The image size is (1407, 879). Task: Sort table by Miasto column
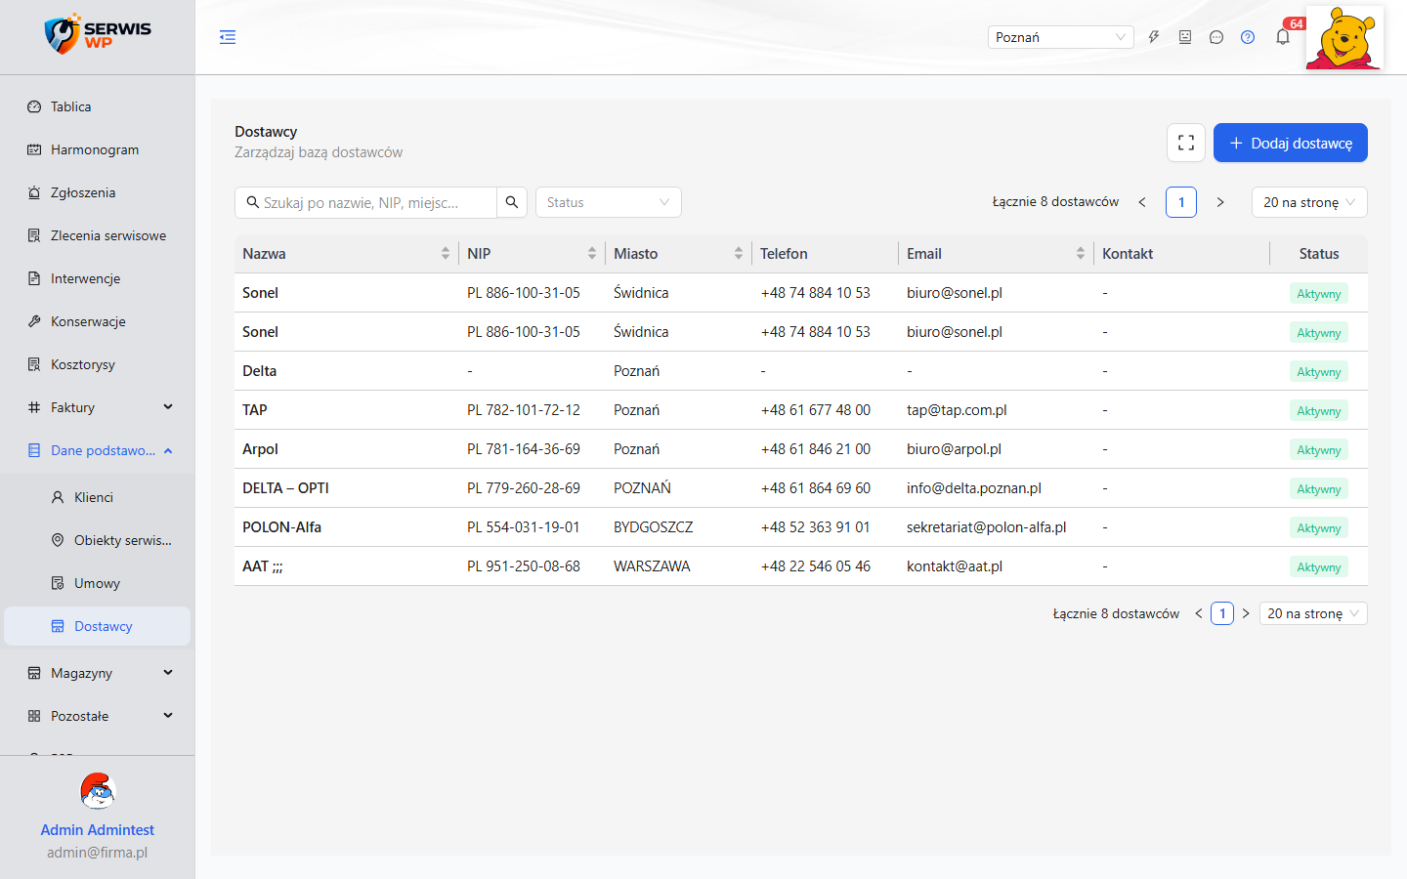coord(738,254)
